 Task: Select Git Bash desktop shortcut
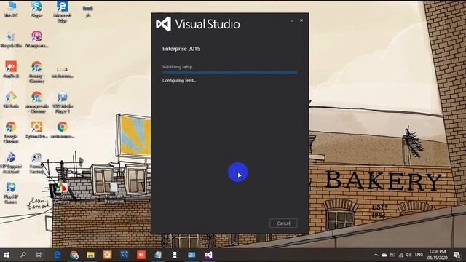tap(11, 100)
